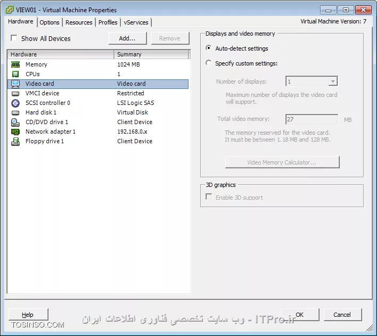Click the window resize grip corner

370,328
